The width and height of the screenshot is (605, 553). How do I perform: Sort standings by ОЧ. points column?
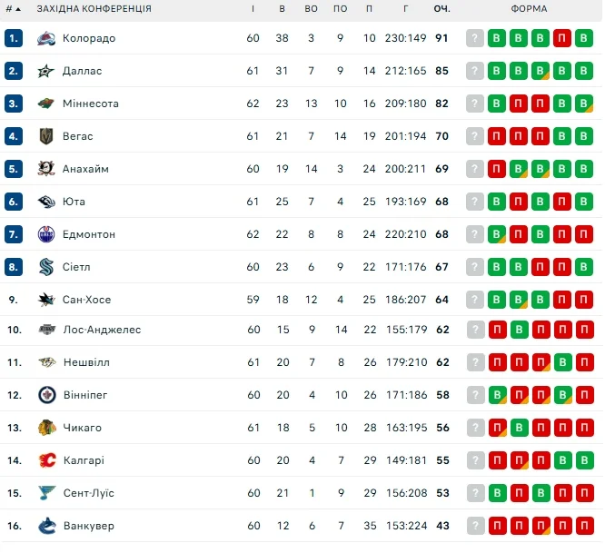pos(442,9)
